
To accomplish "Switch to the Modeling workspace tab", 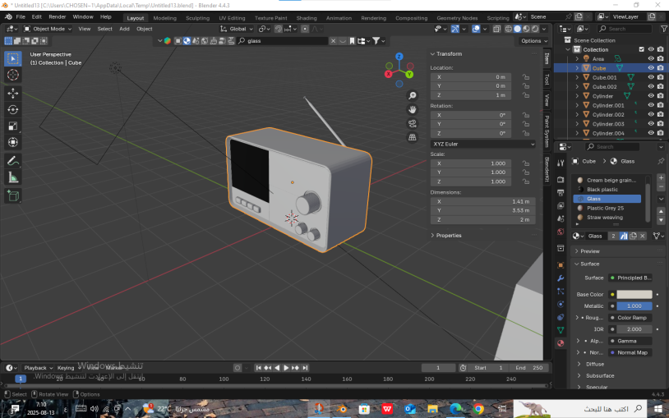I will pos(164,18).
